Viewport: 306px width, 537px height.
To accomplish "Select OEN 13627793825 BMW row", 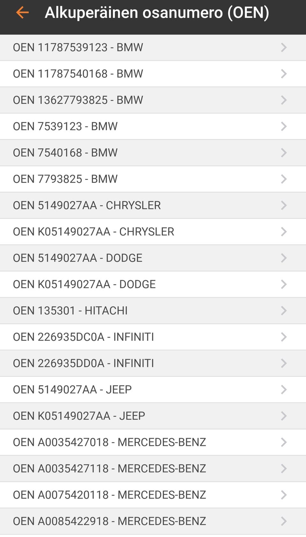I will 78,100.
